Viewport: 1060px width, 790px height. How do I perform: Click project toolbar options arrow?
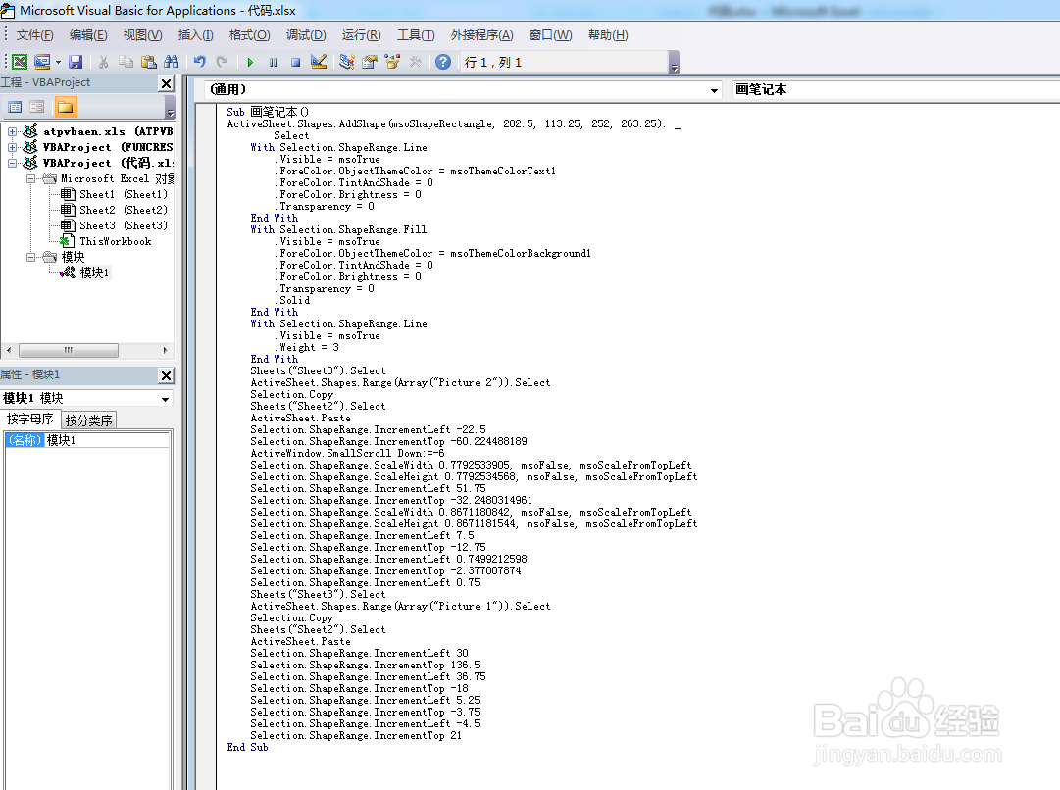pyautogui.click(x=170, y=108)
